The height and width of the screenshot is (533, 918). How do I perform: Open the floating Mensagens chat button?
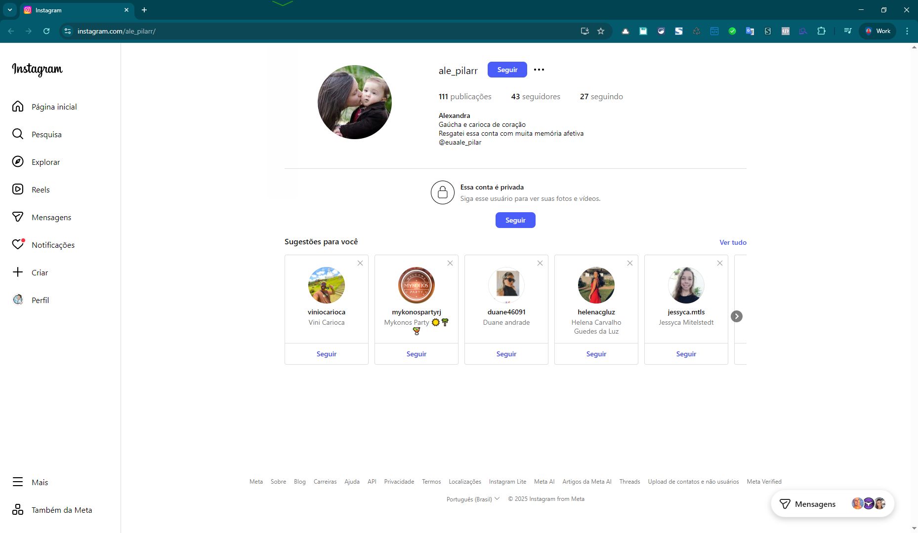point(833,504)
